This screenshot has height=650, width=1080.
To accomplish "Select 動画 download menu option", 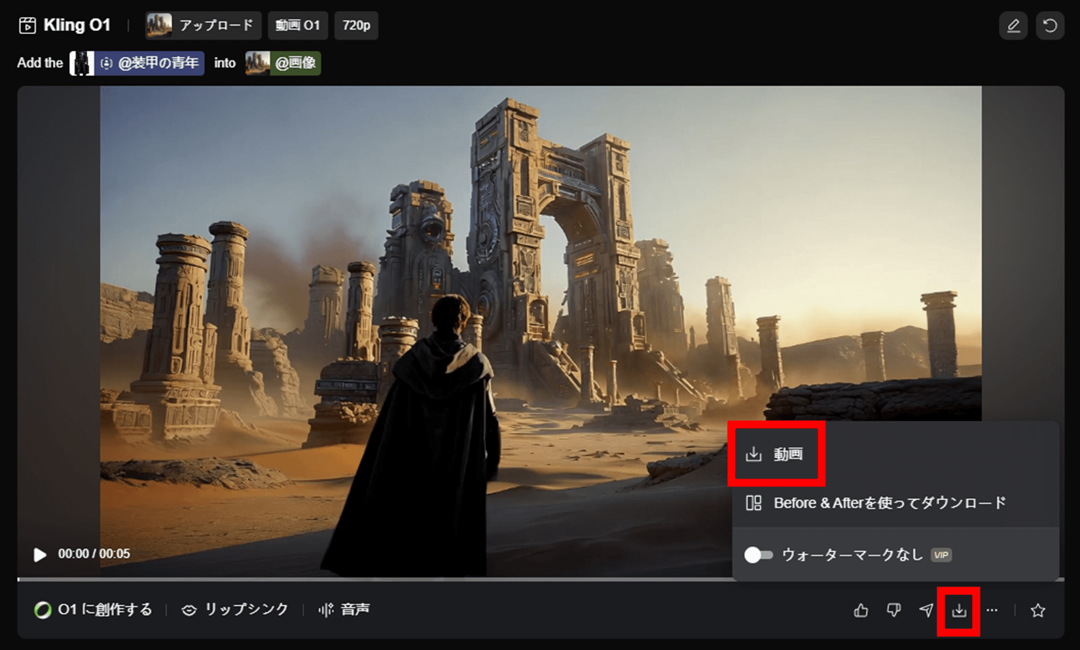I will [776, 454].
